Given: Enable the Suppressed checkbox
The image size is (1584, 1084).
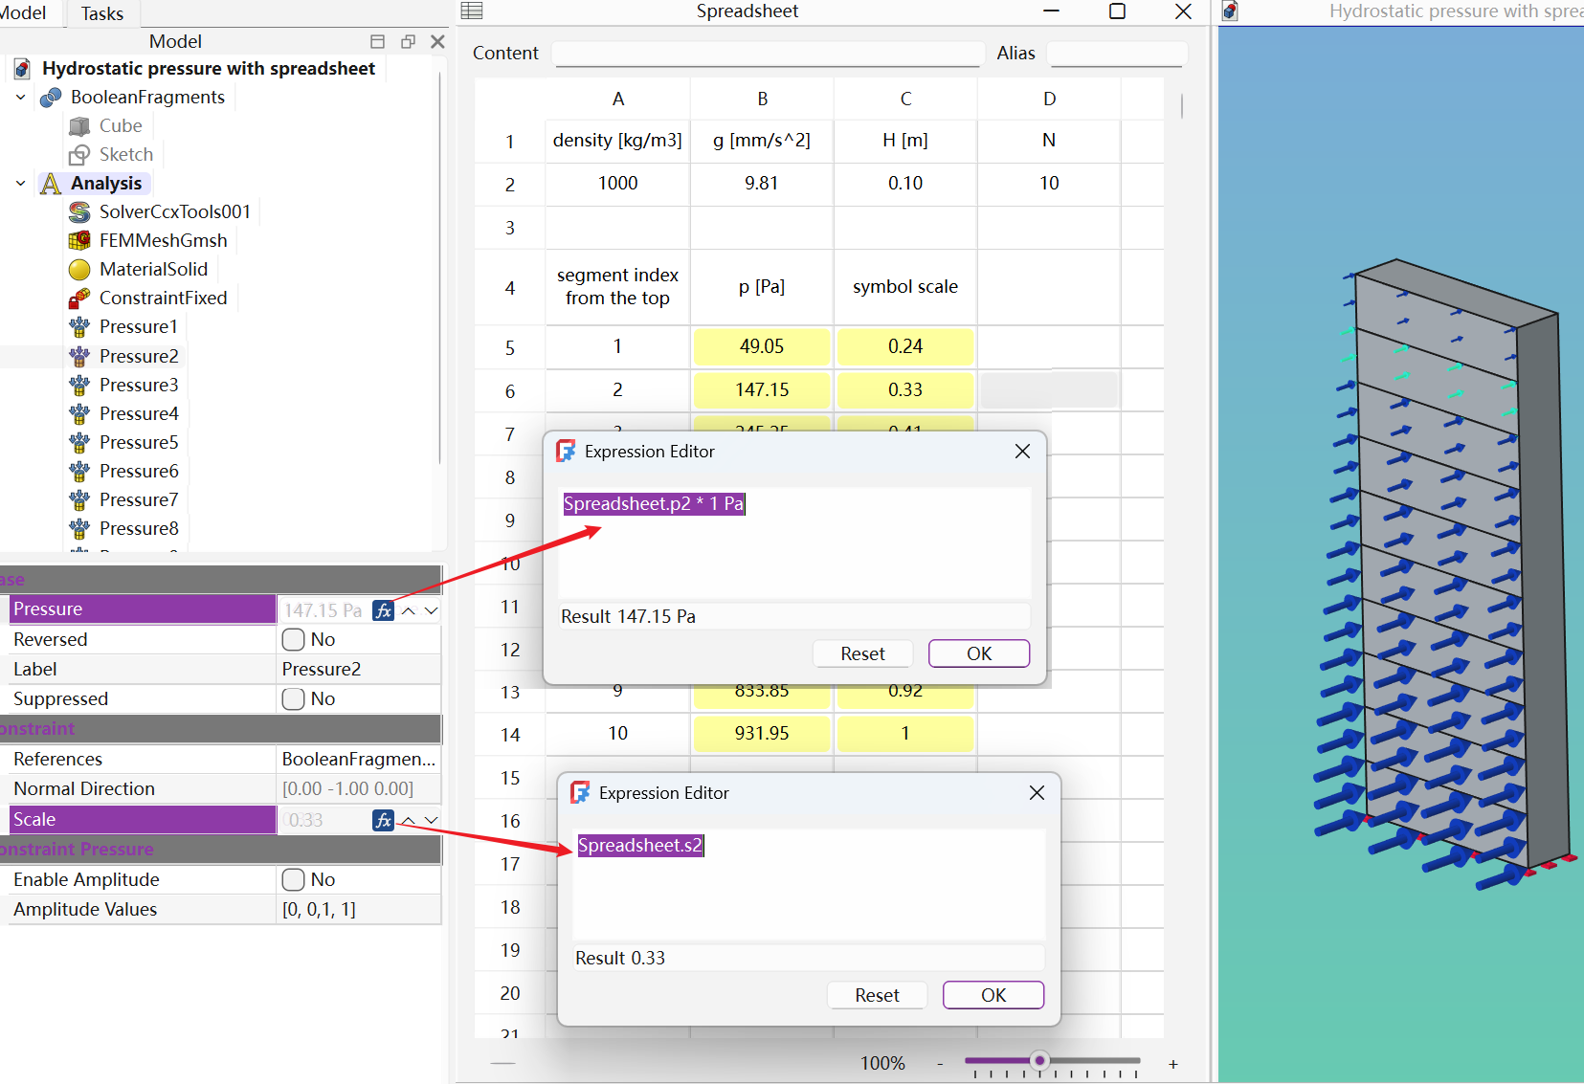Looking at the screenshot, I should [x=294, y=699].
